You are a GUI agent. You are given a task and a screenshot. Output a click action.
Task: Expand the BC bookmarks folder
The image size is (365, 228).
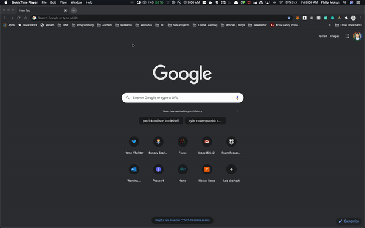pyautogui.click(x=160, y=25)
